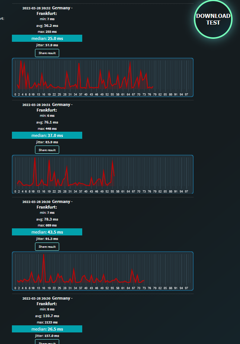The width and height of the screenshot is (240, 344).
Task: Select the 'median: 25.0 ms' bar
Action: pos(47,38)
